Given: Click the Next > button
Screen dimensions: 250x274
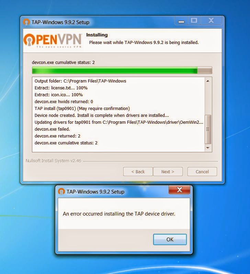Looking at the screenshot, I should (168, 172).
